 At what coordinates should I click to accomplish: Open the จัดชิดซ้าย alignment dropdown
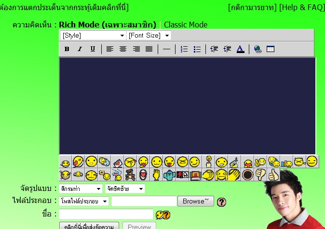click(125, 189)
